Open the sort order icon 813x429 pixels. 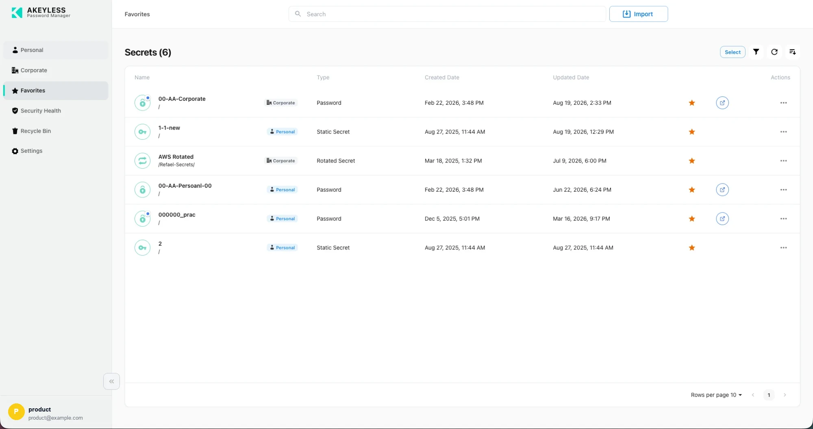click(x=792, y=52)
